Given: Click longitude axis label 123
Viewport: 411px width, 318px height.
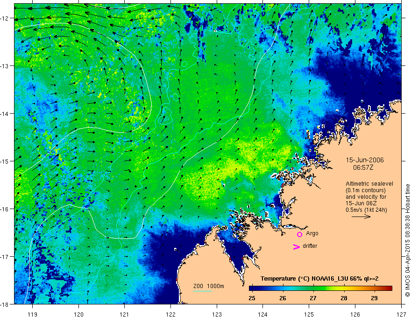Looking at the screenshot, I should (217, 314).
